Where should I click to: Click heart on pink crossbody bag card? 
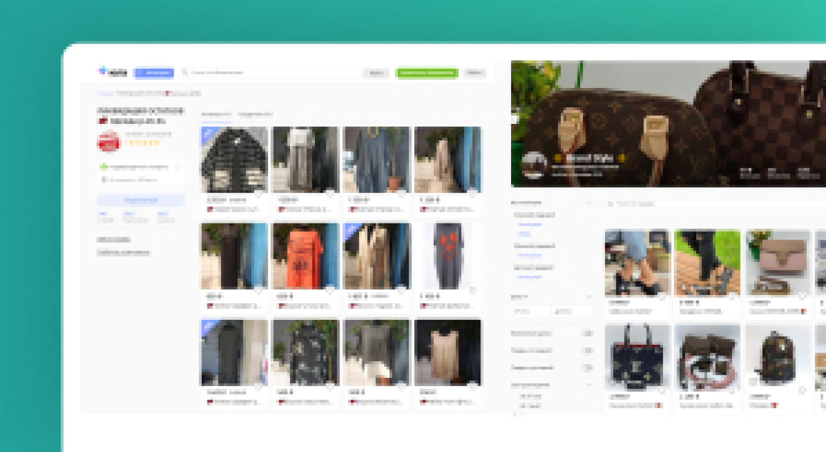pos(802,297)
